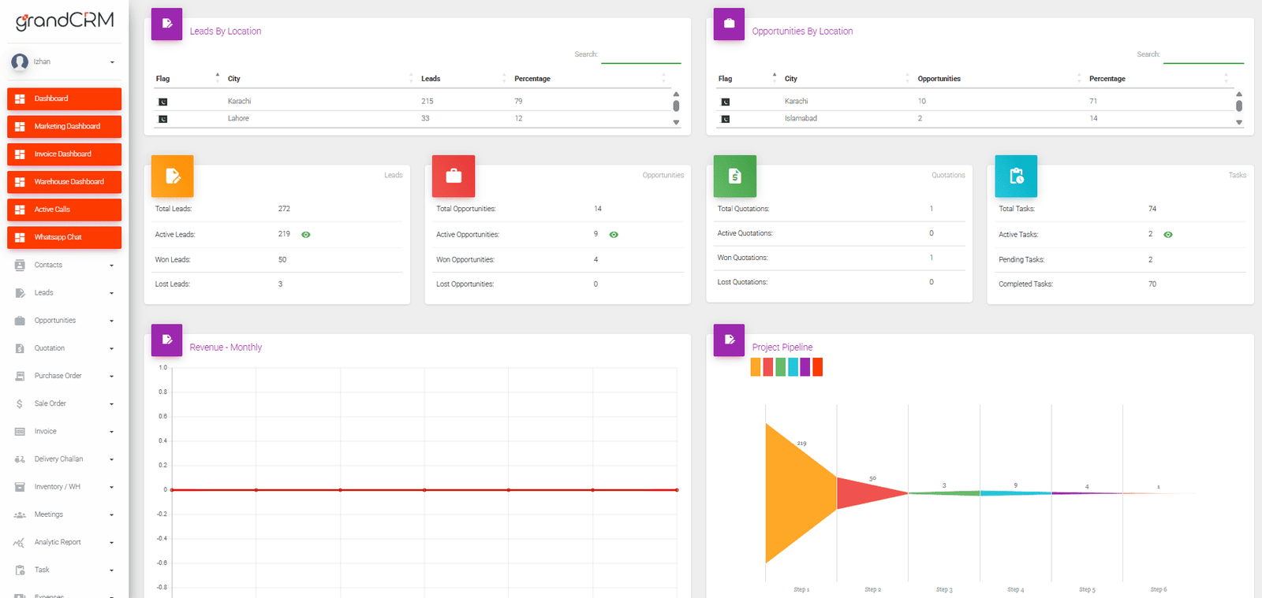This screenshot has width=1262, height=598.
Task: Expand the Inventory / WH sidebar menu
Action: [x=64, y=487]
